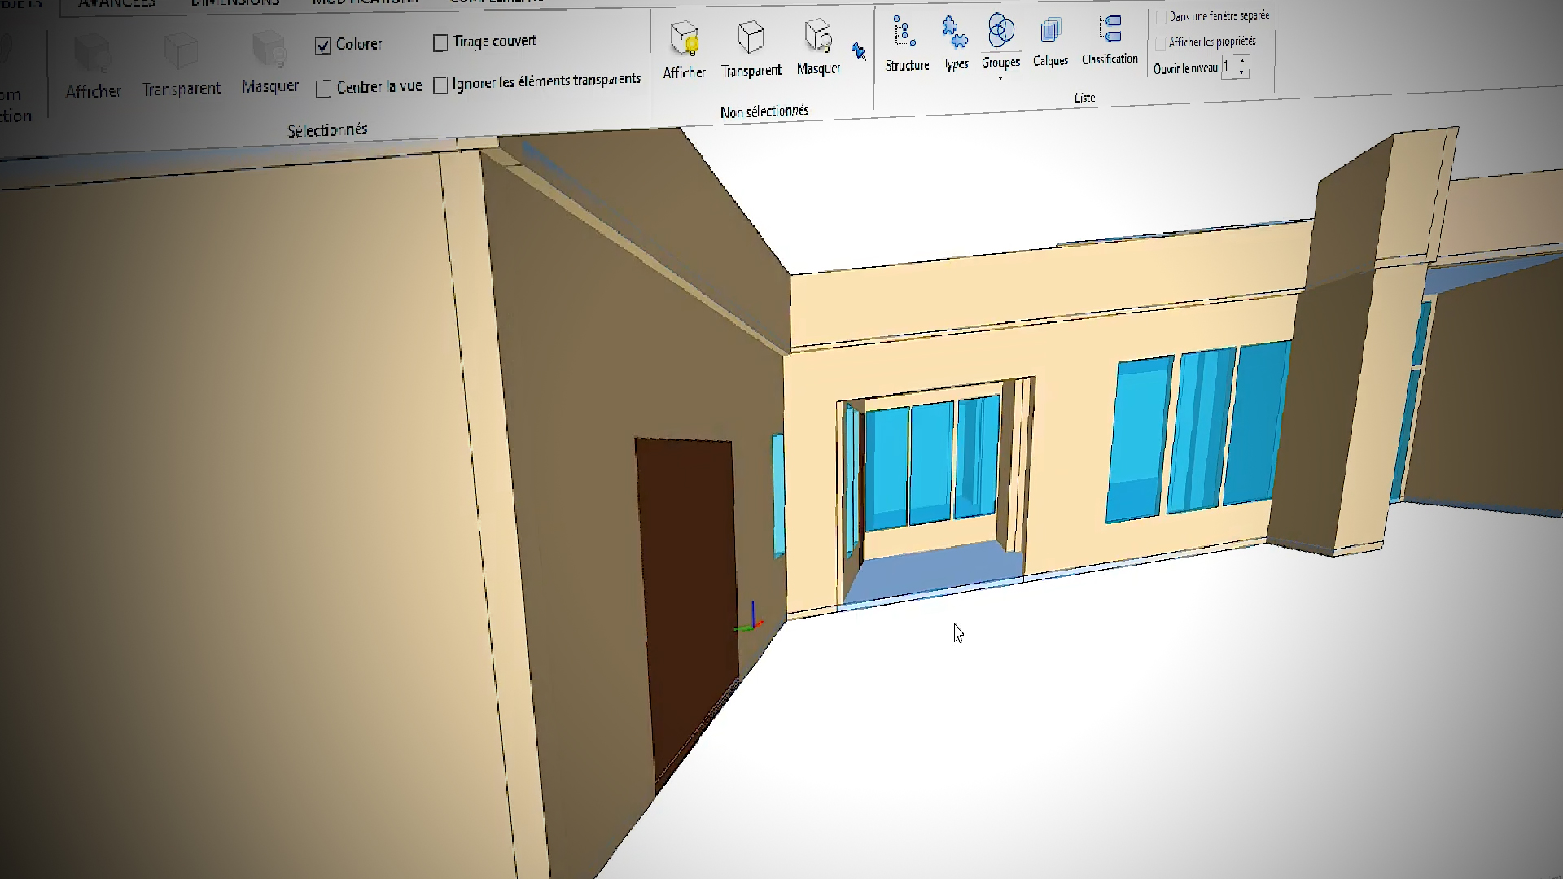Decrease the Ouvrir le niveau value

coord(1241,72)
